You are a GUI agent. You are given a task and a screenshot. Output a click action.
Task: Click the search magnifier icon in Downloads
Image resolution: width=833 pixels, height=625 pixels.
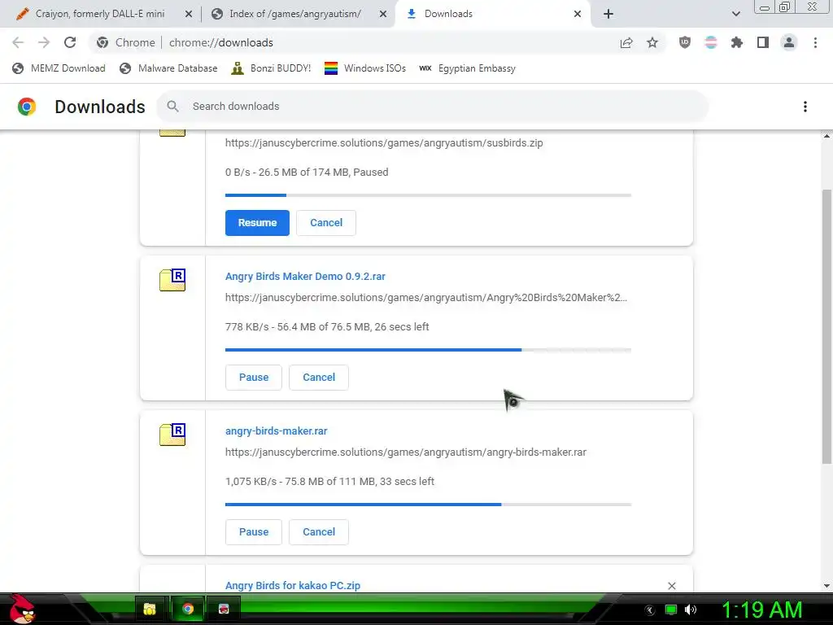172,107
